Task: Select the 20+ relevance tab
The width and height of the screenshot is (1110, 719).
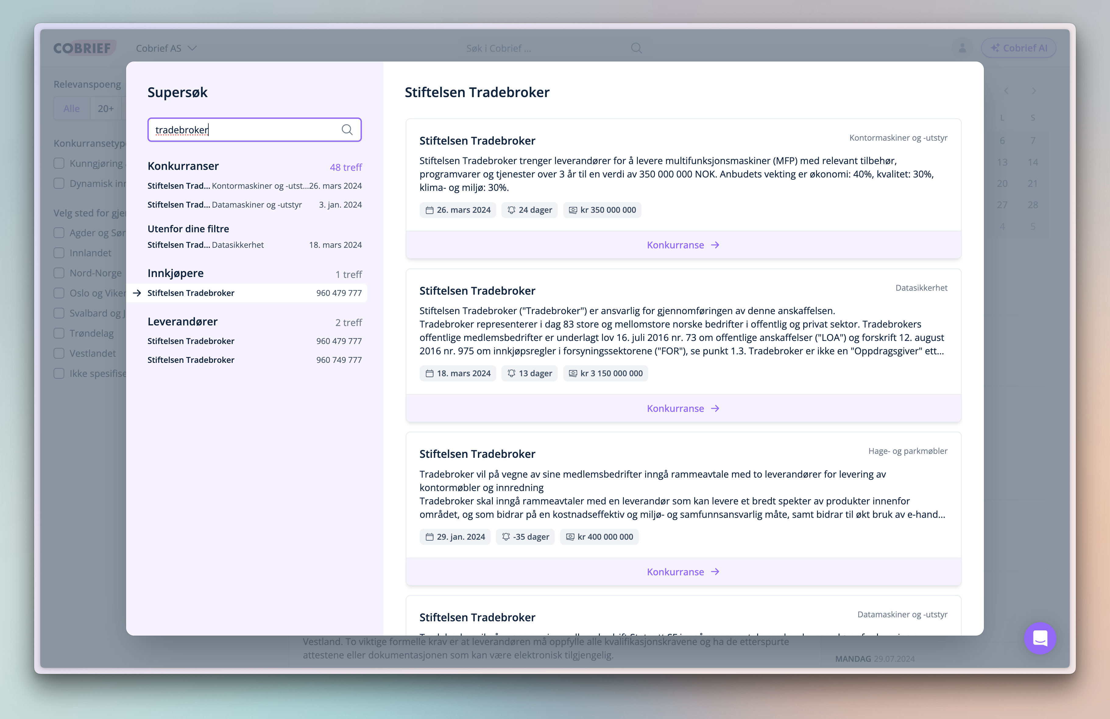Action: [105, 109]
